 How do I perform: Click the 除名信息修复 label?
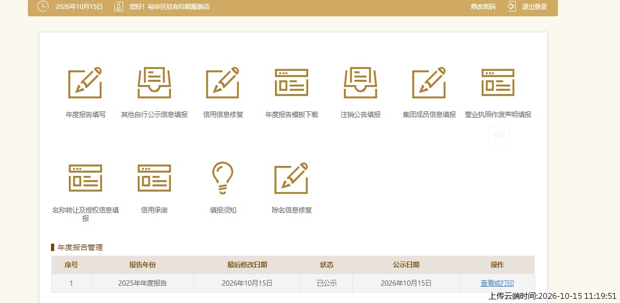(292, 210)
